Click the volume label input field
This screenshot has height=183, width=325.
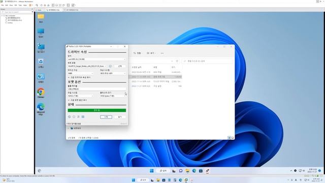coord(97,89)
